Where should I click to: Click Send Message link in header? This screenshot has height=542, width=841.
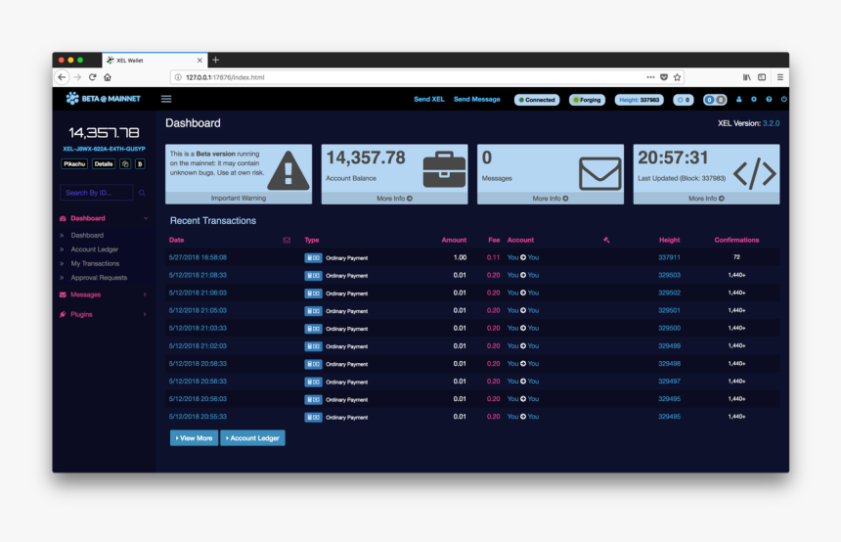click(x=477, y=99)
